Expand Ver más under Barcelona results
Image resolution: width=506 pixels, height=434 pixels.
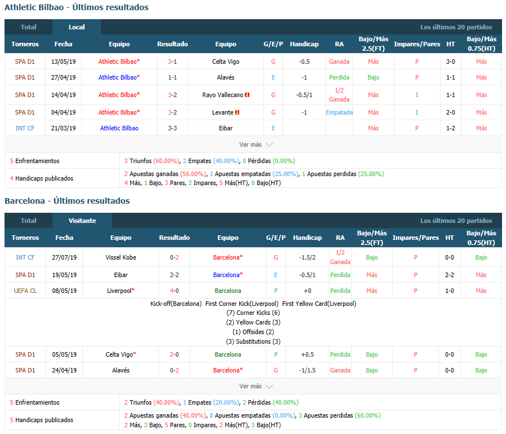pos(256,386)
